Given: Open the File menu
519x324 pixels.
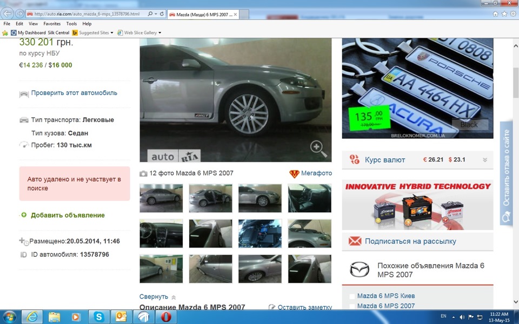Looking at the screenshot, I should (6, 24).
